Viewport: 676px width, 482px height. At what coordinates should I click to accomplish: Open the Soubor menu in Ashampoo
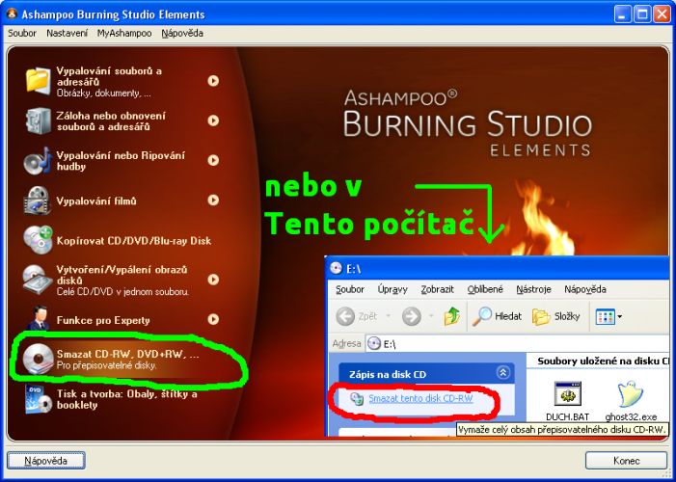[22, 33]
